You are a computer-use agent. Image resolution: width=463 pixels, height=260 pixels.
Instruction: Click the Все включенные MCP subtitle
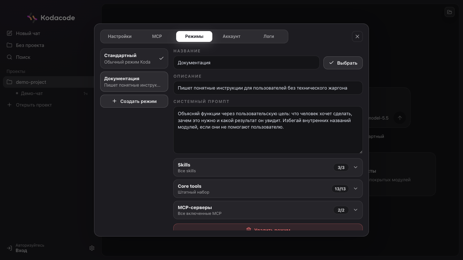200,213
